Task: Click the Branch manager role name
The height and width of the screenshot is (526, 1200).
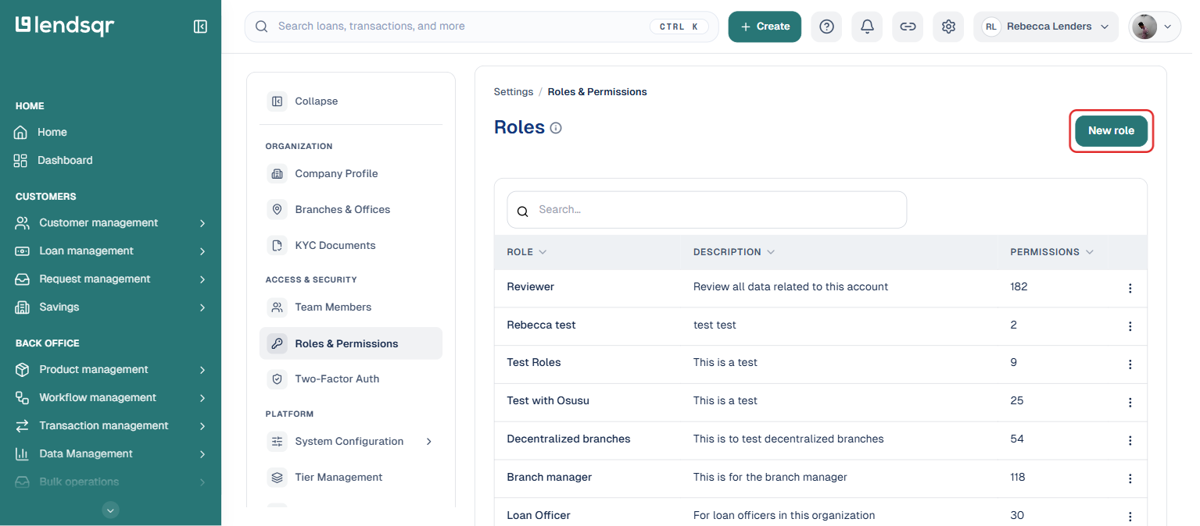Action: [x=550, y=478]
